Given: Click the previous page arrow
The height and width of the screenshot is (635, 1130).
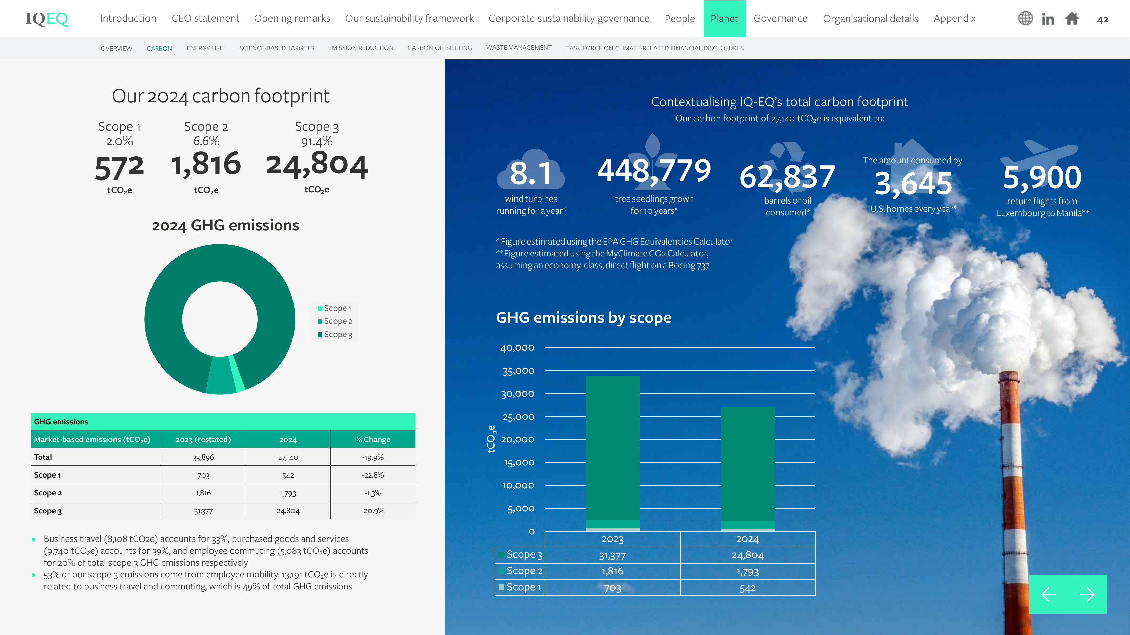Looking at the screenshot, I should [x=1048, y=594].
